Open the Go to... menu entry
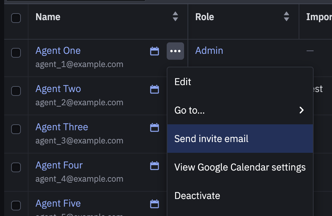The height and width of the screenshot is (216, 332). [240, 110]
